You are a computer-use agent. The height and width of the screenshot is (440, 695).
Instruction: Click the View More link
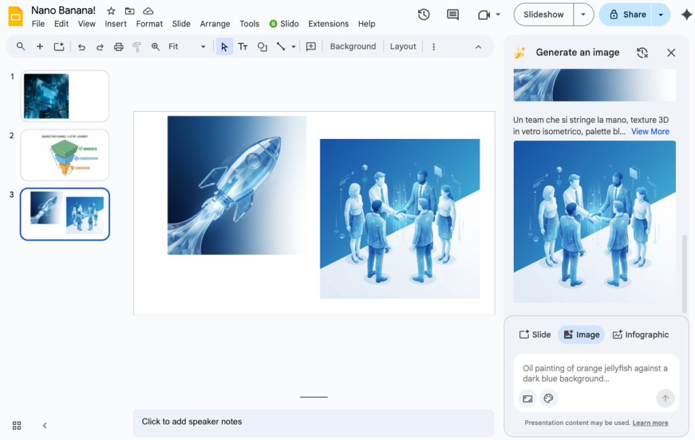tap(650, 132)
